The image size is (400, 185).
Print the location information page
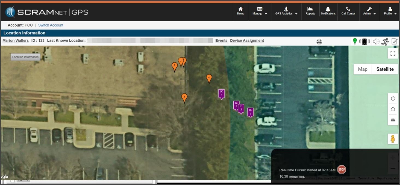(x=319, y=41)
